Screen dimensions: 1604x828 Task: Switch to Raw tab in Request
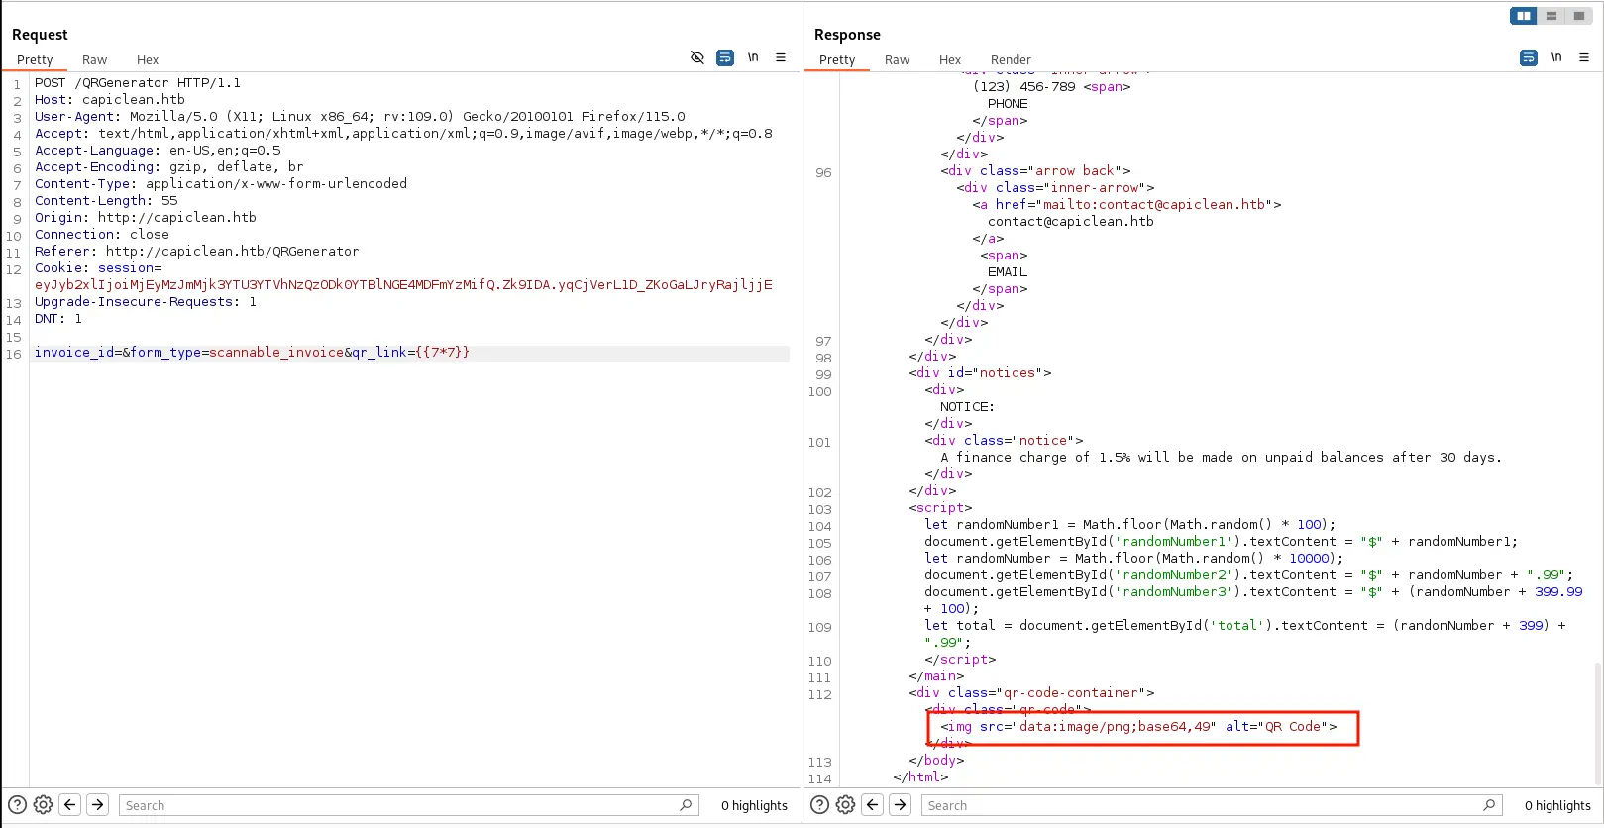(x=94, y=60)
